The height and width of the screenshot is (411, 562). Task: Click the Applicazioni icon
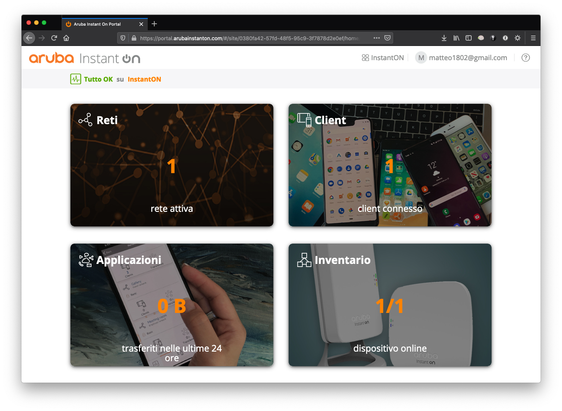pos(86,260)
